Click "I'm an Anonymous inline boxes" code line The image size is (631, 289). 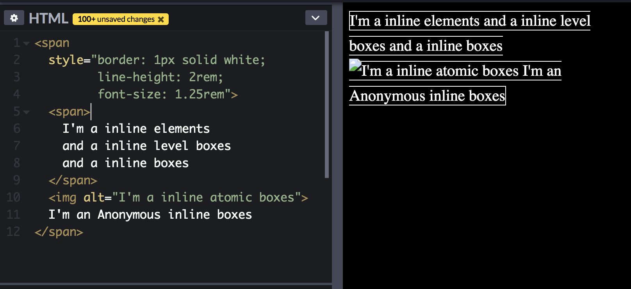pos(150,215)
